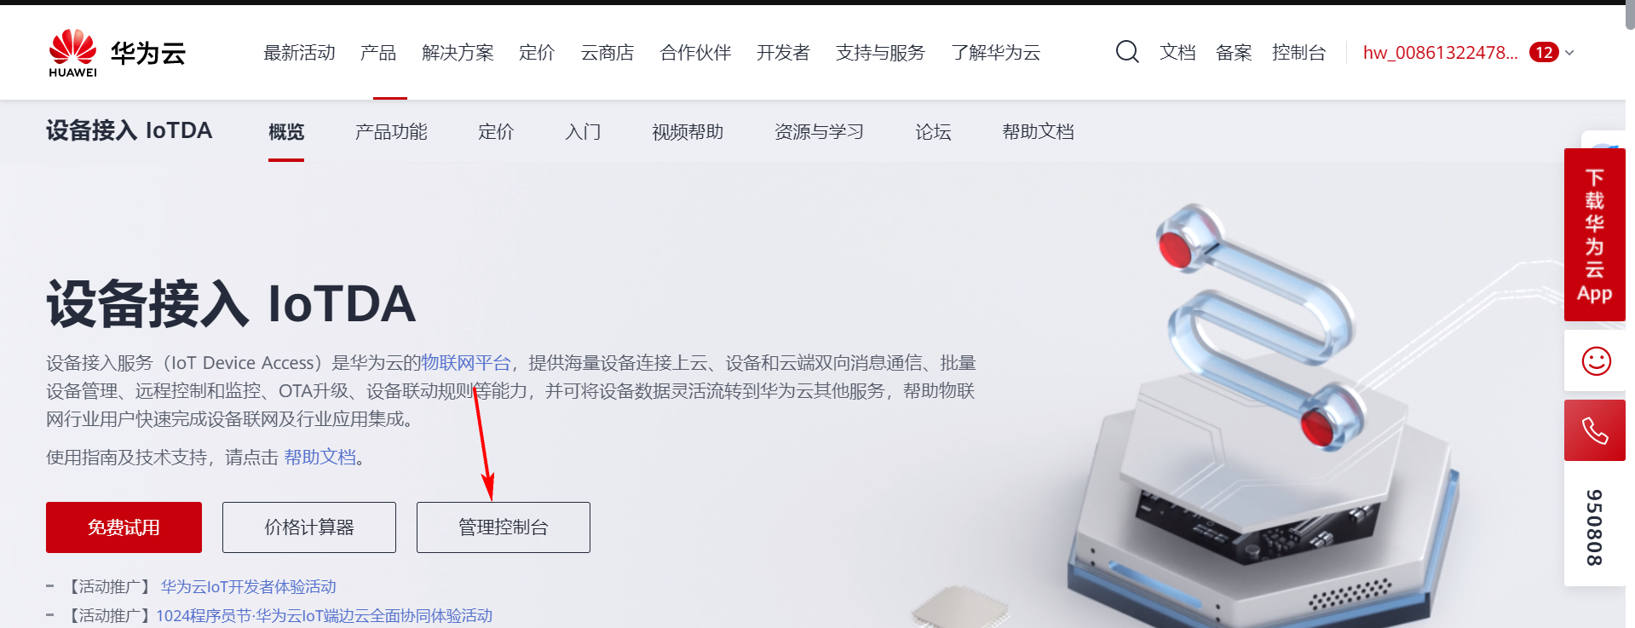Click the page vertical scrollbar

click(1630, 17)
